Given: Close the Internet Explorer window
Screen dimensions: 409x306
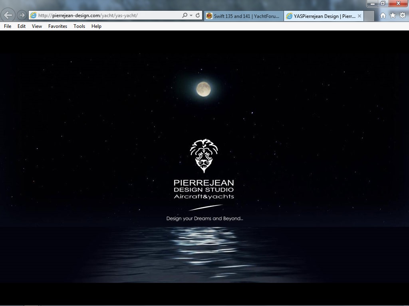Looking at the screenshot, I should click(x=398, y=3).
